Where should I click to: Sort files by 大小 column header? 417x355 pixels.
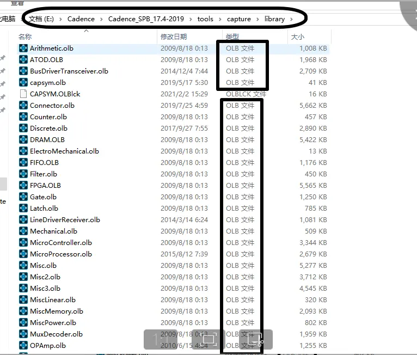click(298, 36)
